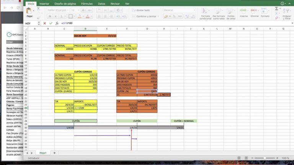Add new sheet with plus button

point(54,153)
